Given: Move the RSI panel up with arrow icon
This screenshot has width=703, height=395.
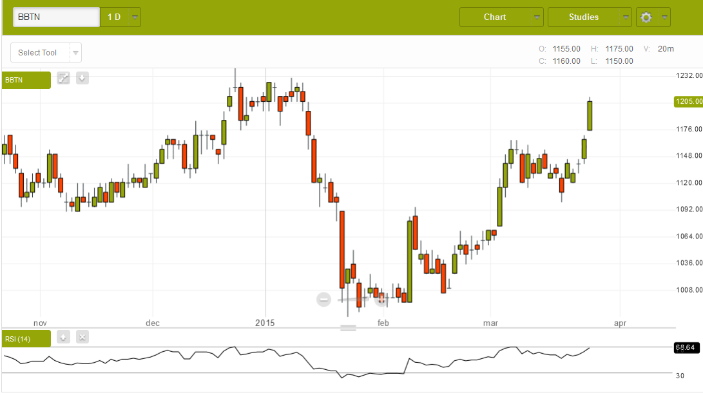Looking at the screenshot, I should 63,337.
